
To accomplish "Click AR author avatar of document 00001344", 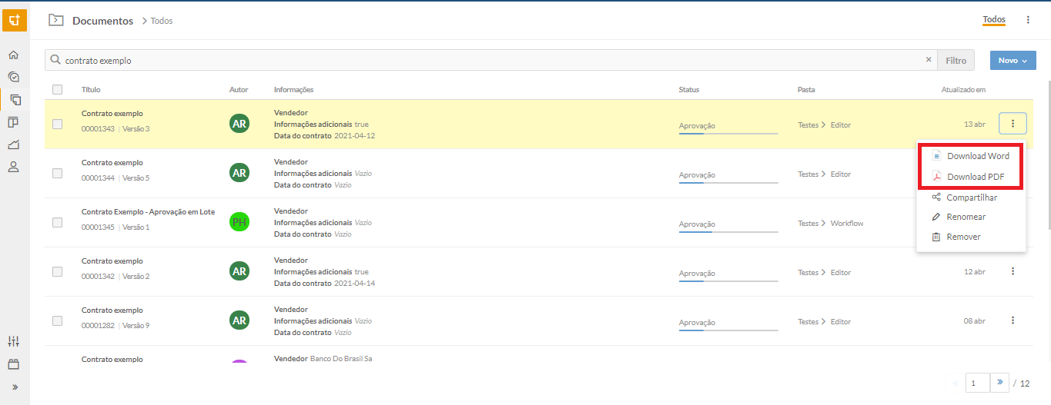I will [x=239, y=173].
